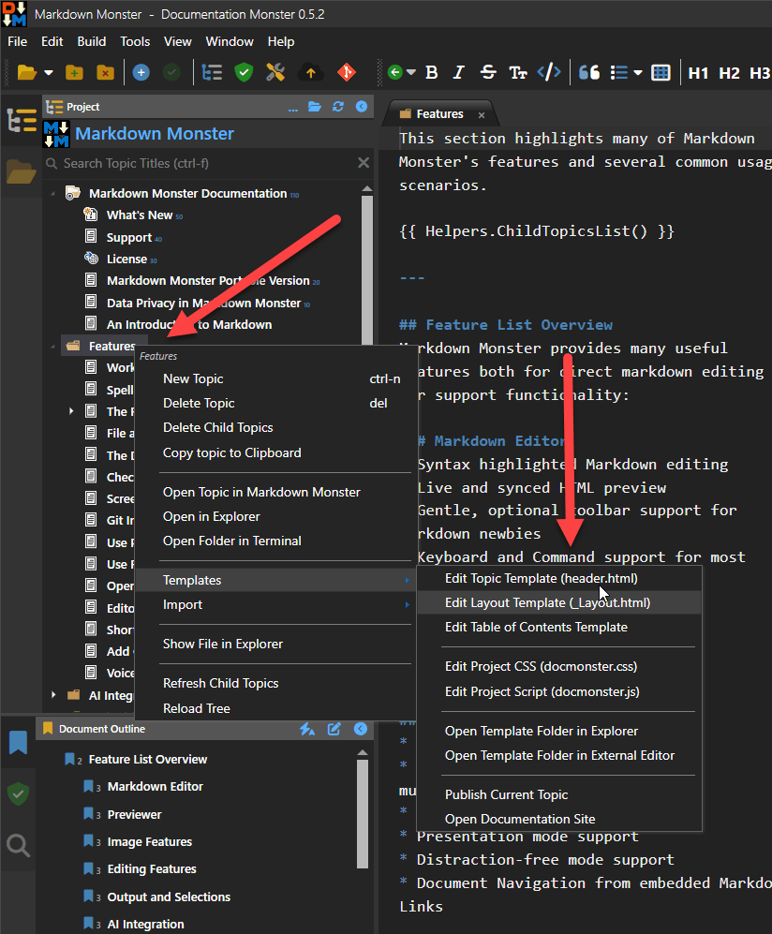Click the edit pencil icon in Document Outline header
772x934 pixels.
point(334,729)
